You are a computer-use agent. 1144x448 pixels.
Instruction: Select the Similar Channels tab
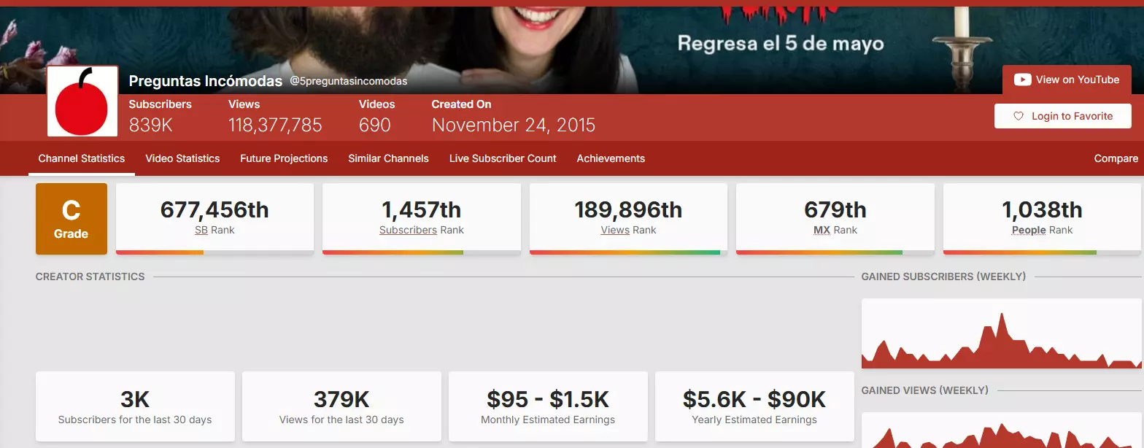(x=388, y=158)
